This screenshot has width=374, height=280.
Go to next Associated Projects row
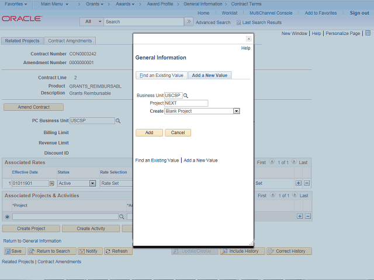pyautogui.click(x=295, y=195)
